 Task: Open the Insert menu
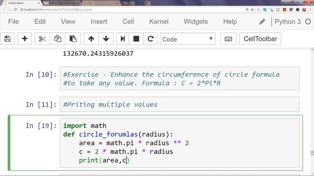tap(99, 22)
